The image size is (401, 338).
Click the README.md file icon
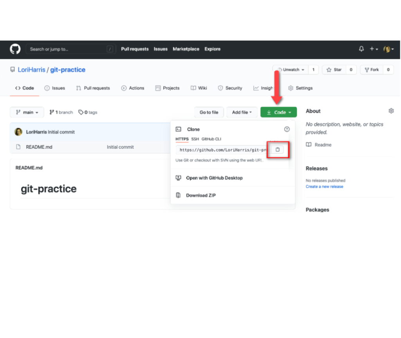[18, 147]
